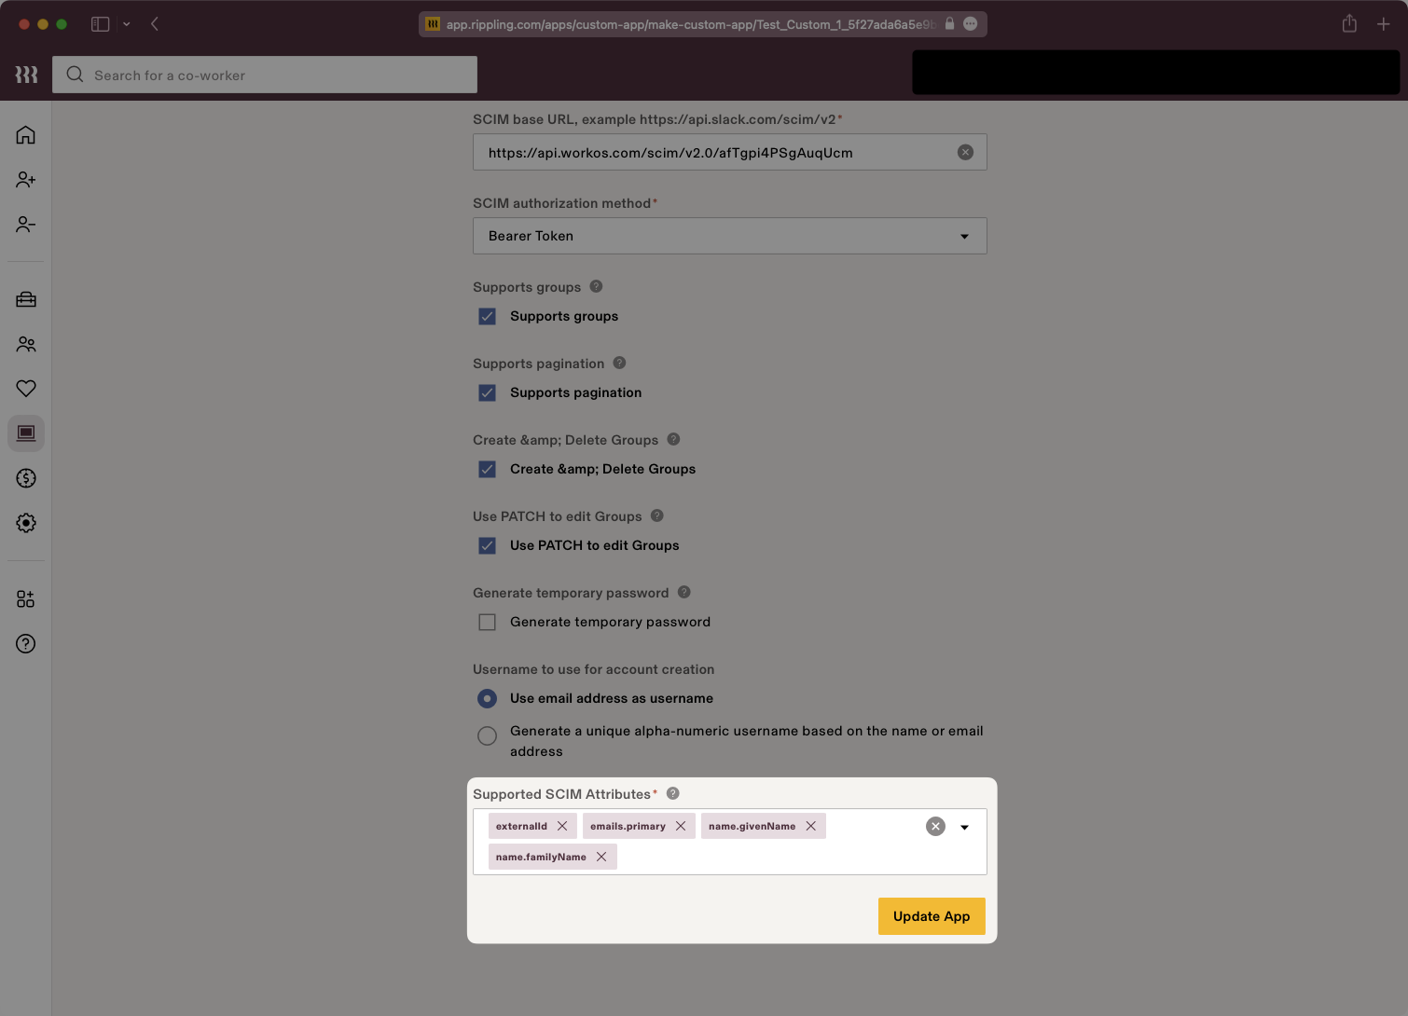Select generate unique alpha-numeric username option

[488, 736]
